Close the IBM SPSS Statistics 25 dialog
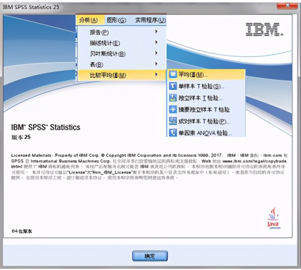301x270 pixels. click(287, 5)
